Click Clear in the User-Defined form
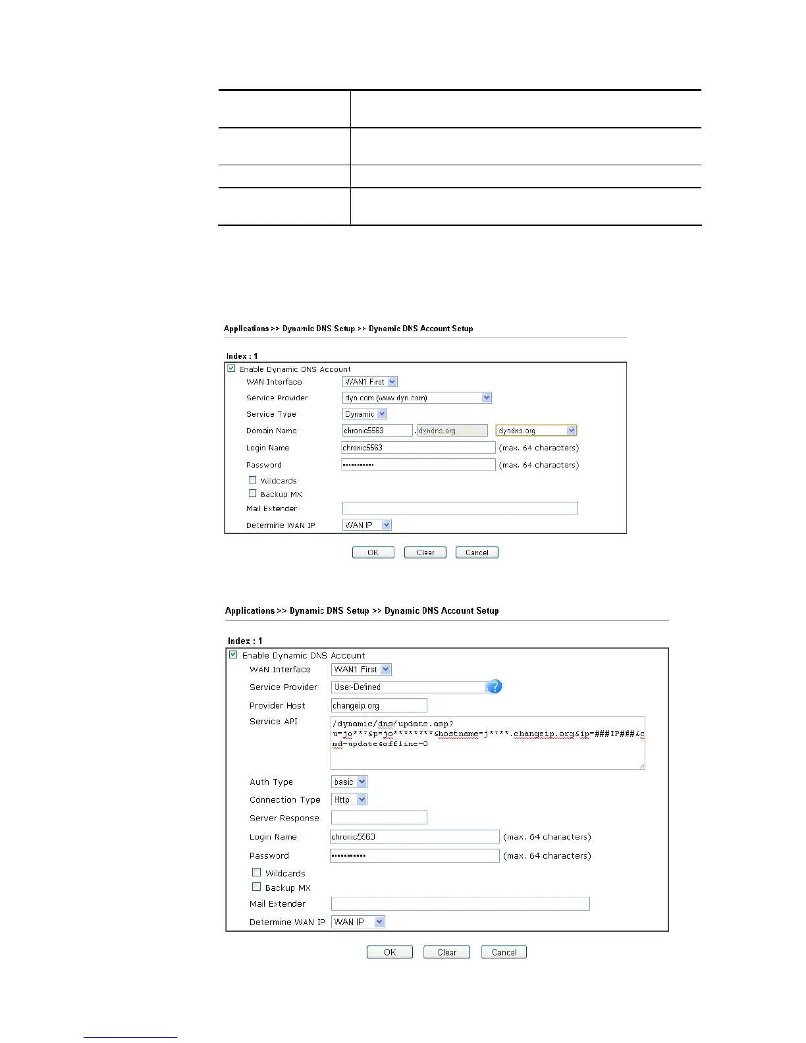 (446, 952)
